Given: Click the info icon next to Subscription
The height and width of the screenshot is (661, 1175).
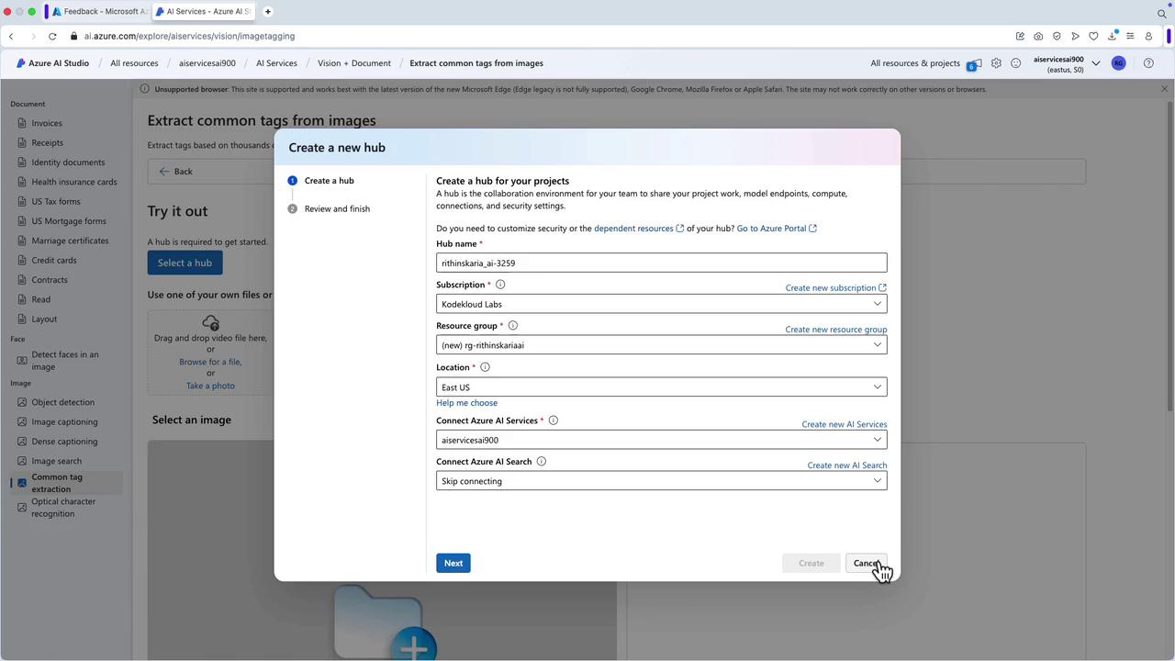Looking at the screenshot, I should pos(500,285).
